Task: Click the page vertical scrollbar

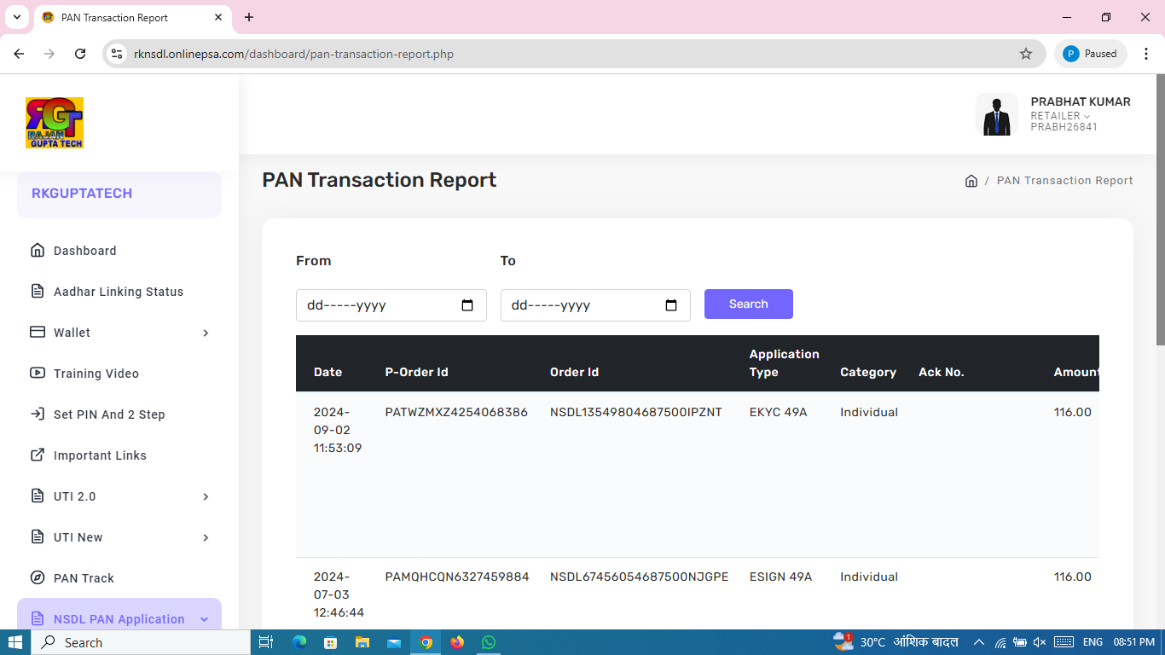Action: [x=1160, y=213]
